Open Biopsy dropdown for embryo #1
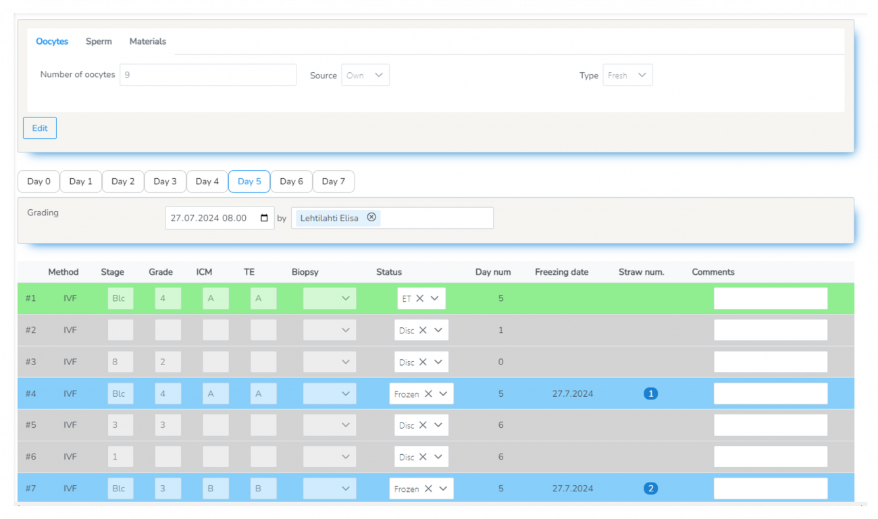Screen dimensions: 878x519 click(330, 298)
